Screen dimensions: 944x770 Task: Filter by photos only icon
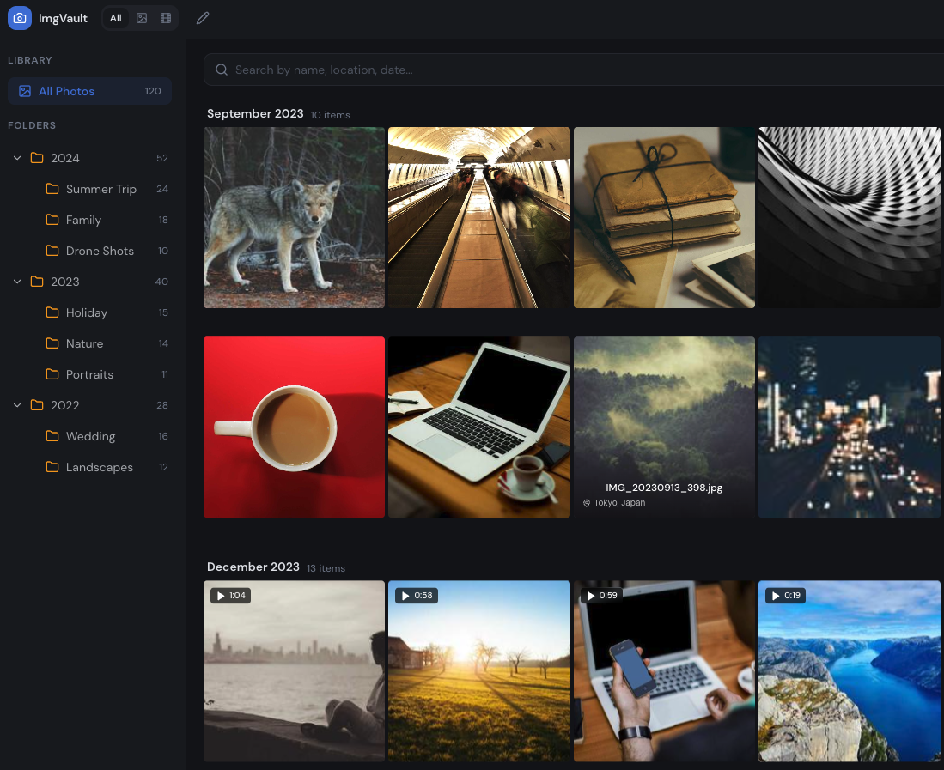(x=142, y=18)
